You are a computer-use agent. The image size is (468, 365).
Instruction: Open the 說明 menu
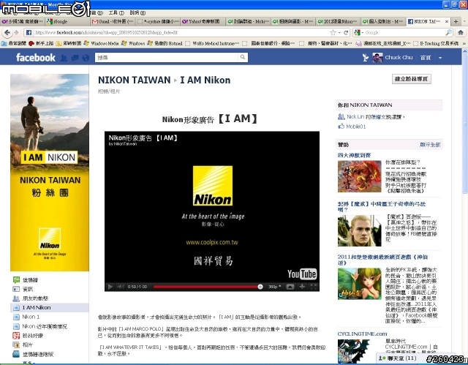coord(137,13)
